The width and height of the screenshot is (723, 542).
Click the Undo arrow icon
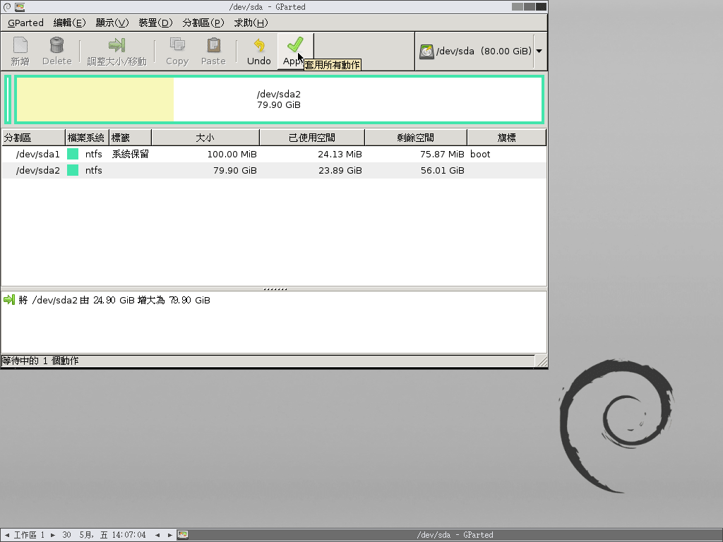(258, 46)
